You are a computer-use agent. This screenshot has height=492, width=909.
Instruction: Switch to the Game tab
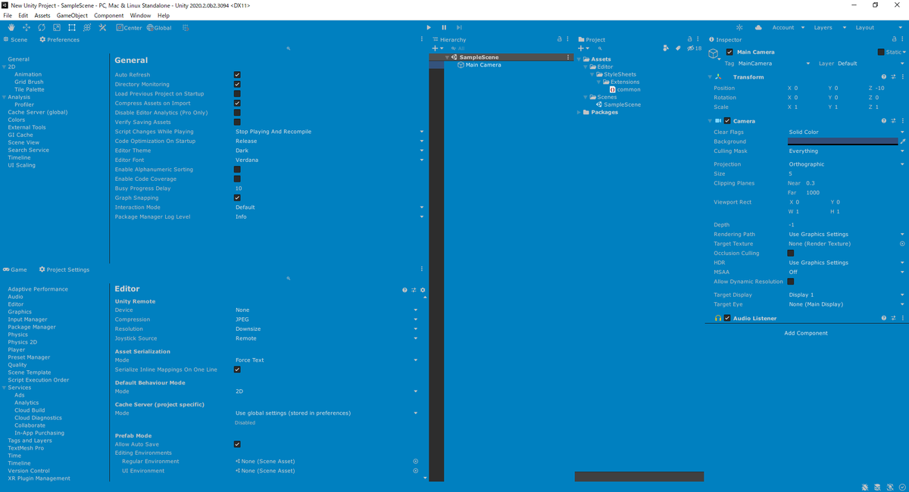pyautogui.click(x=15, y=269)
